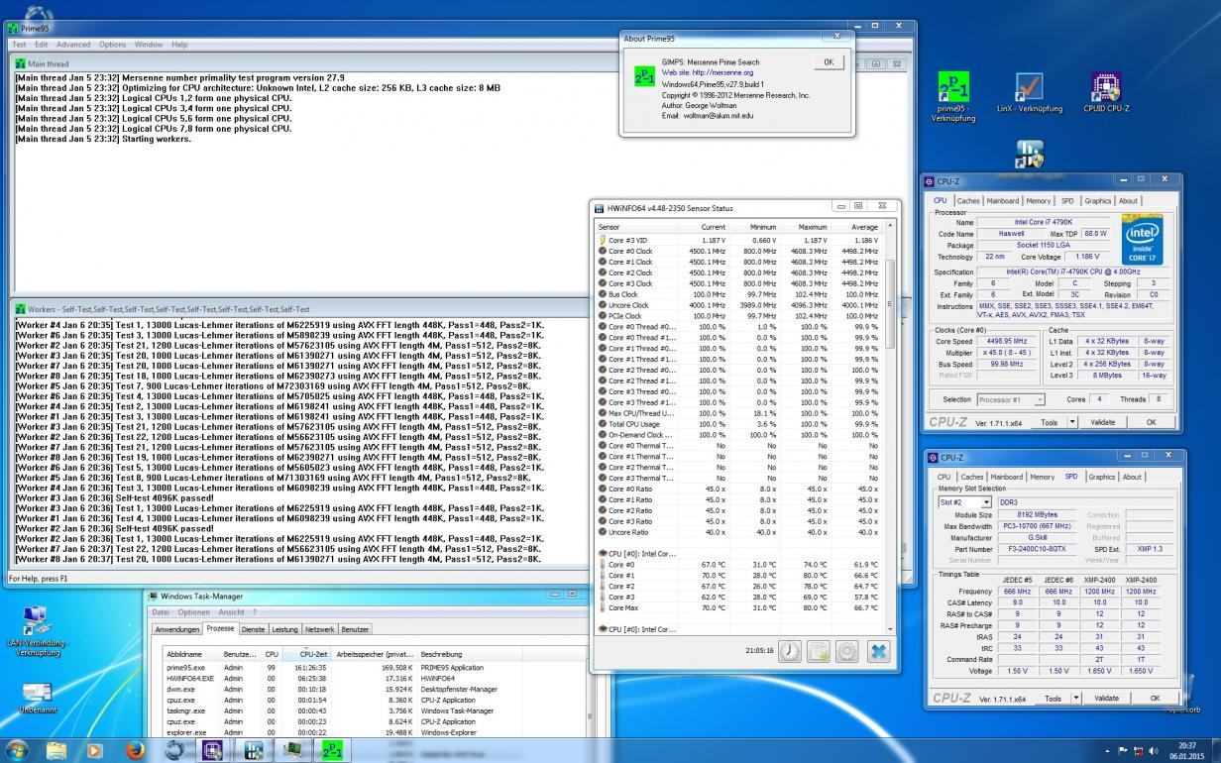The image size is (1221, 763).
Task: Sort Task-Manager by Abbildname column
Action: click(192, 654)
